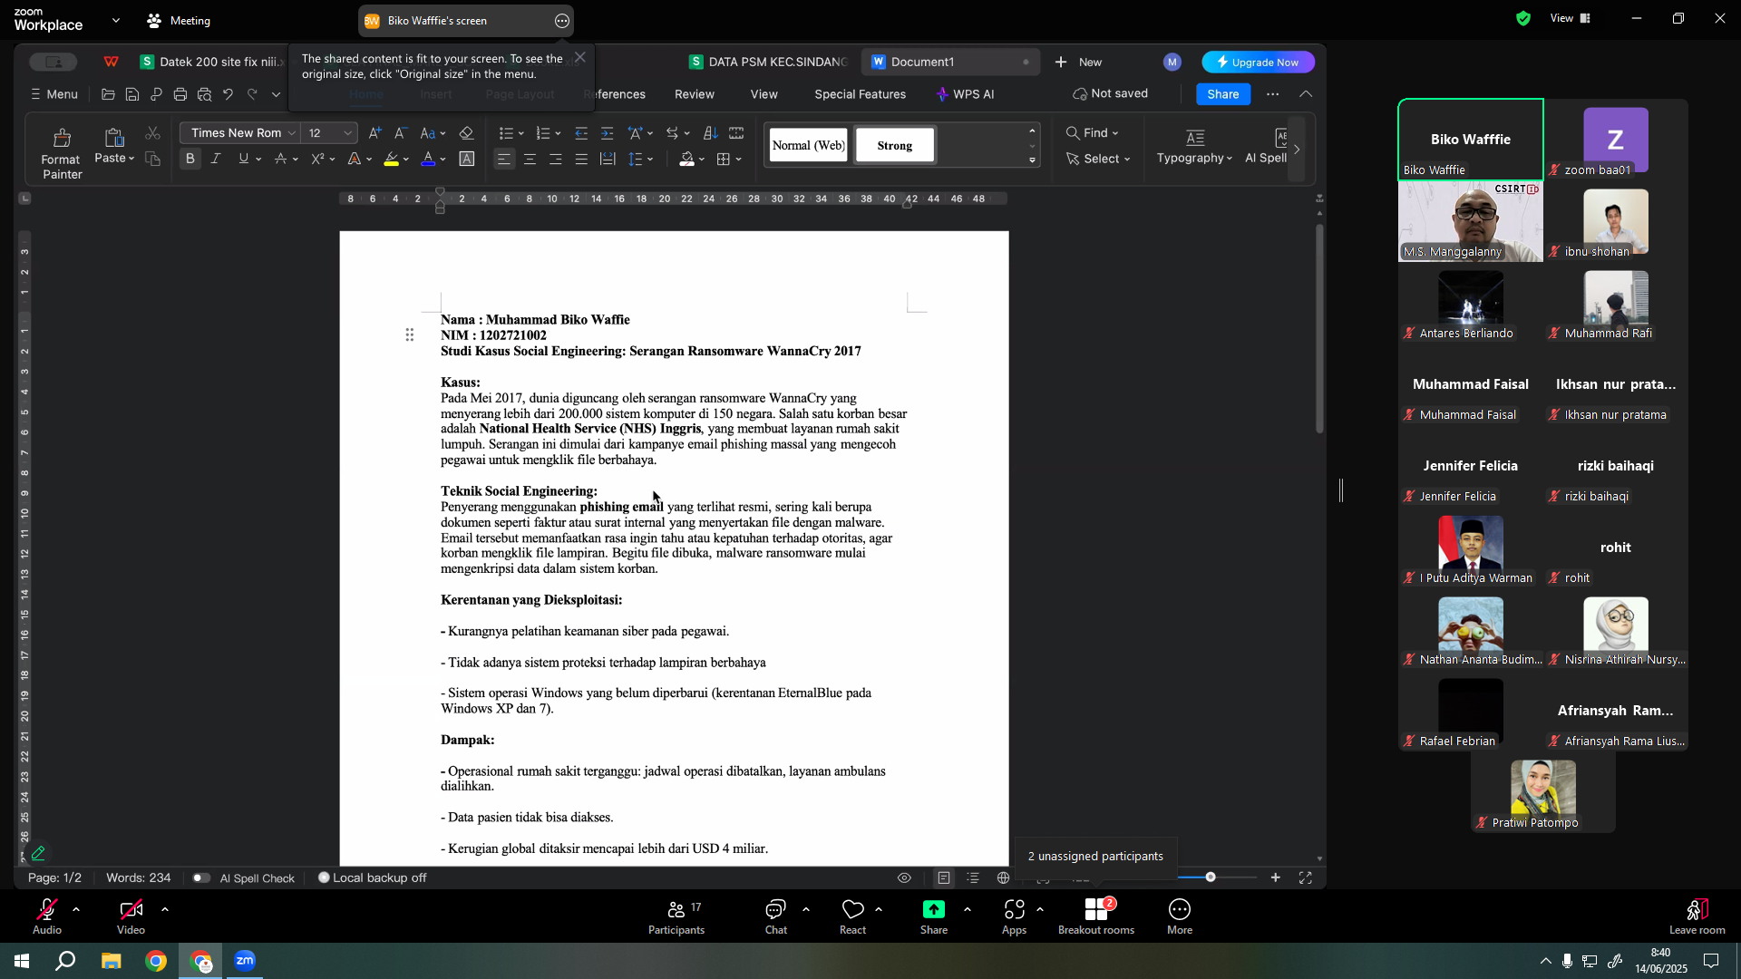The height and width of the screenshot is (979, 1741).
Task: Open the numbered list dropdown
Action: pyautogui.click(x=558, y=134)
